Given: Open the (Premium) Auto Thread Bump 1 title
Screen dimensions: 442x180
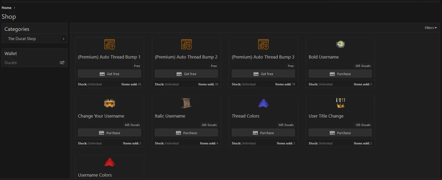Looking at the screenshot, I should click(x=109, y=57).
